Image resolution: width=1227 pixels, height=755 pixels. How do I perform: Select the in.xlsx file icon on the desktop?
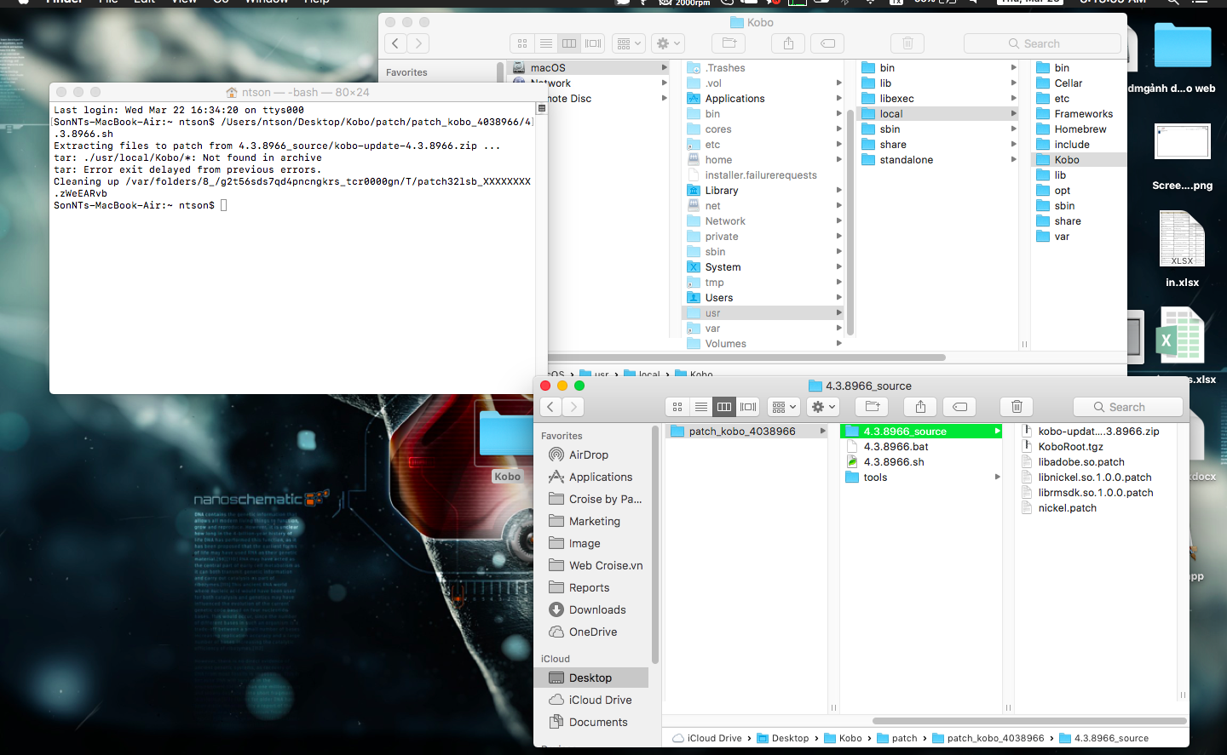[1182, 239]
